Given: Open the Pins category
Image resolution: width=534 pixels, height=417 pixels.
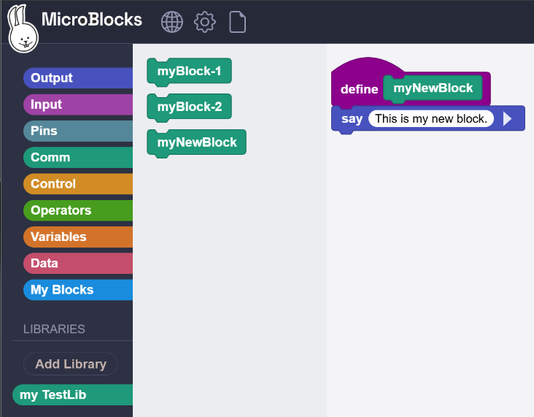Looking at the screenshot, I should pos(78,131).
